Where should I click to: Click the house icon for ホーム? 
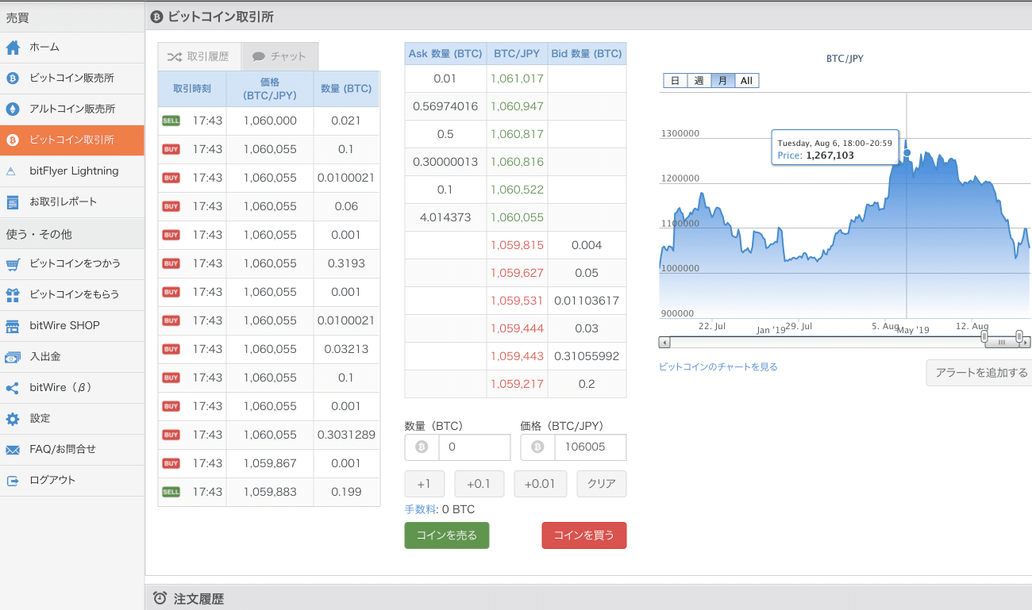(12, 48)
